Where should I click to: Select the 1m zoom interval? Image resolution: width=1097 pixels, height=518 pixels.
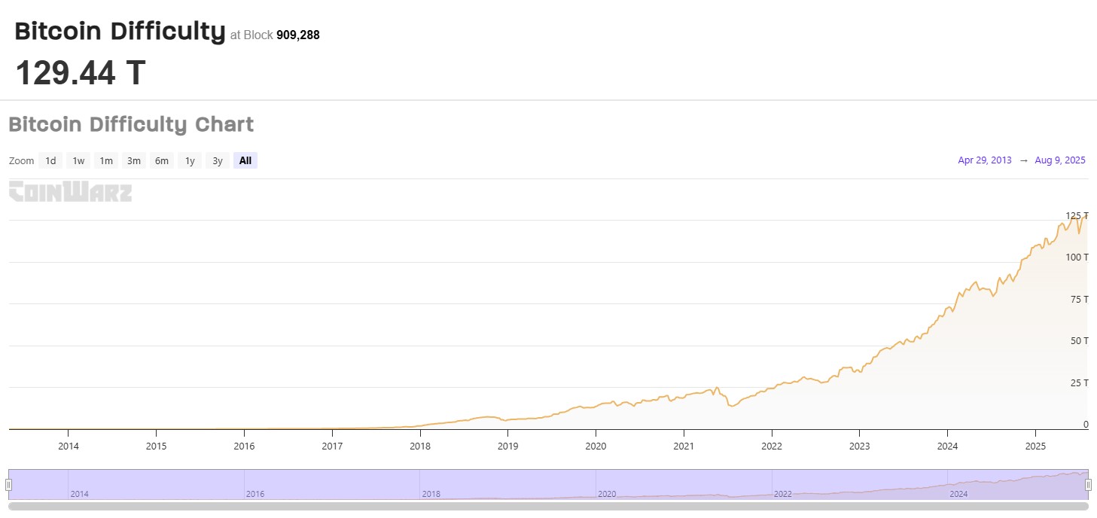(105, 160)
